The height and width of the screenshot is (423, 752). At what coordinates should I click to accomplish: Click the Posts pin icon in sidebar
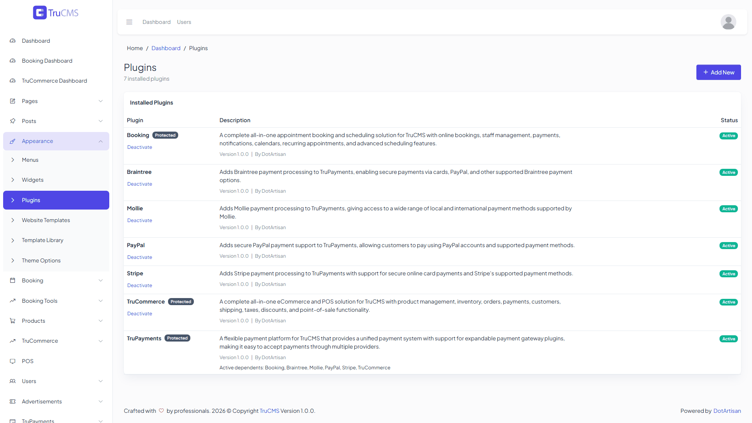tap(13, 121)
